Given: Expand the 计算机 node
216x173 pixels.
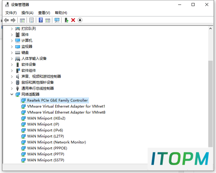Looking at the screenshot, I should click(x=12, y=40).
